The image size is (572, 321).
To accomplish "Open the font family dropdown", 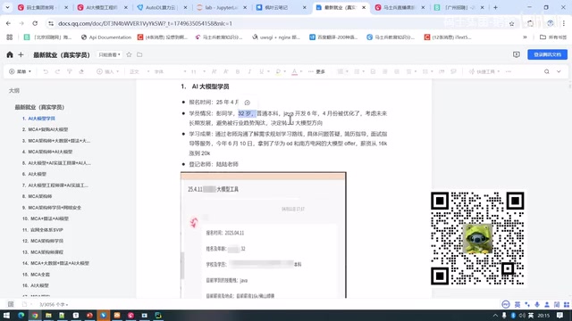I will tap(170, 71).
